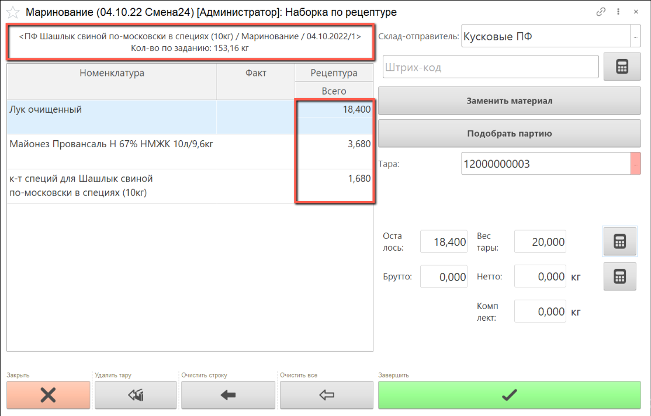Image resolution: width=651 pixels, height=416 pixels.
Task: Click the Осталось field showing 18,400
Action: coord(444,242)
